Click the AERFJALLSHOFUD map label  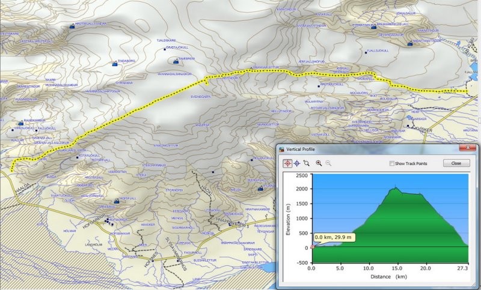[311, 62]
